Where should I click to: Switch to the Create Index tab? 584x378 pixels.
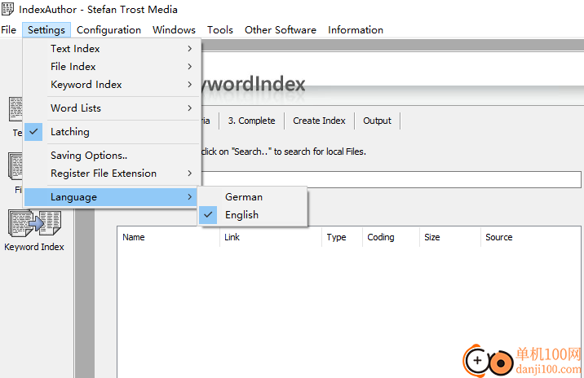tap(319, 121)
